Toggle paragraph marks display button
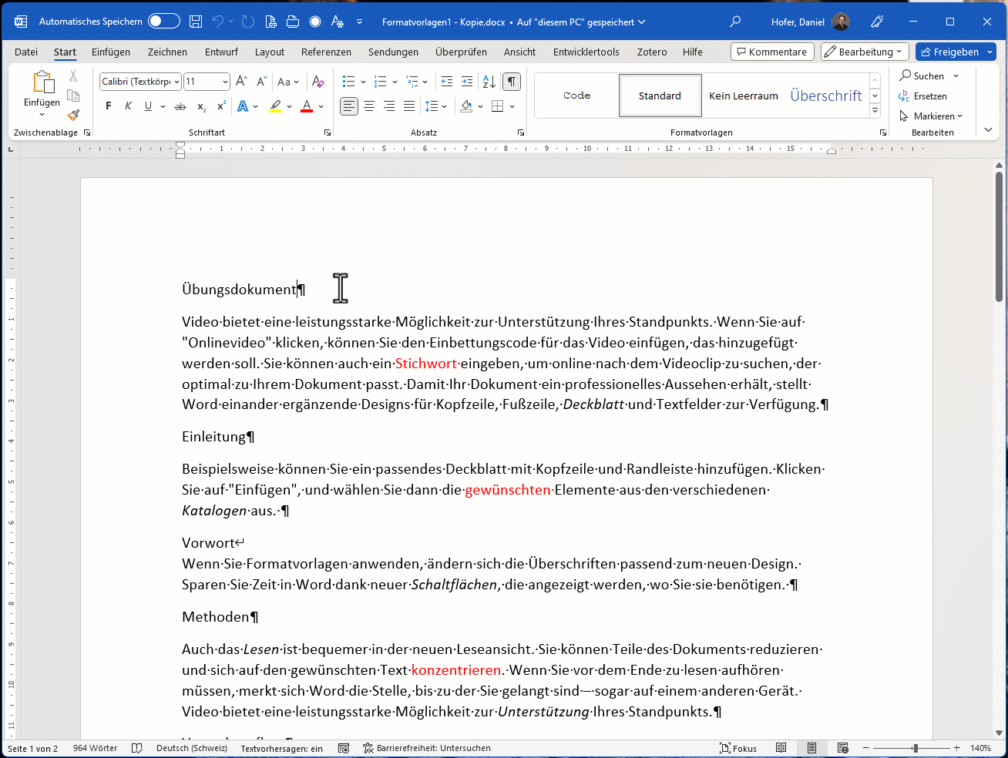This screenshot has height=758, width=1008. [511, 82]
